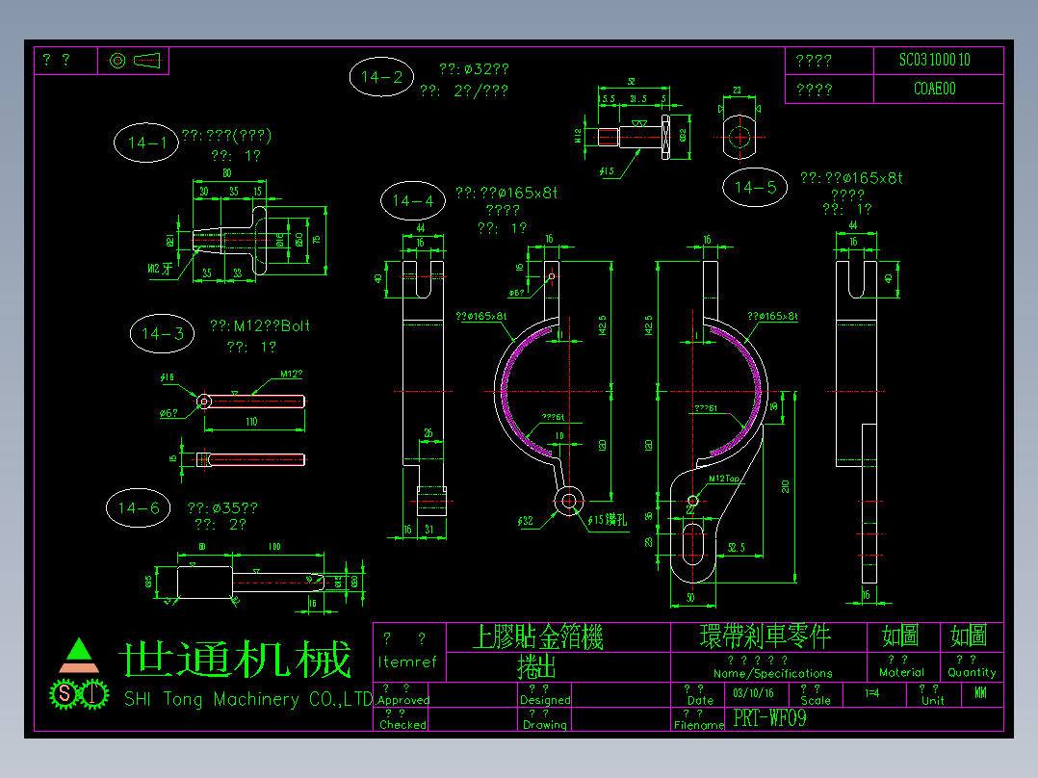Image resolution: width=1038 pixels, height=778 pixels.
Task: Select the 上膠貼金箔機 title text
Action: point(537,637)
